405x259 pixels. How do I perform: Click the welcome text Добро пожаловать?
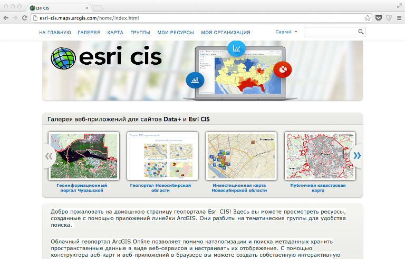198,218
